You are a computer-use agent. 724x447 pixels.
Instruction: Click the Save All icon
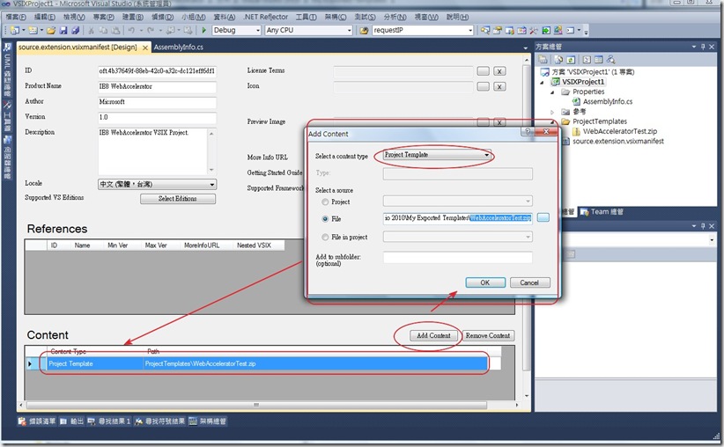[75, 31]
